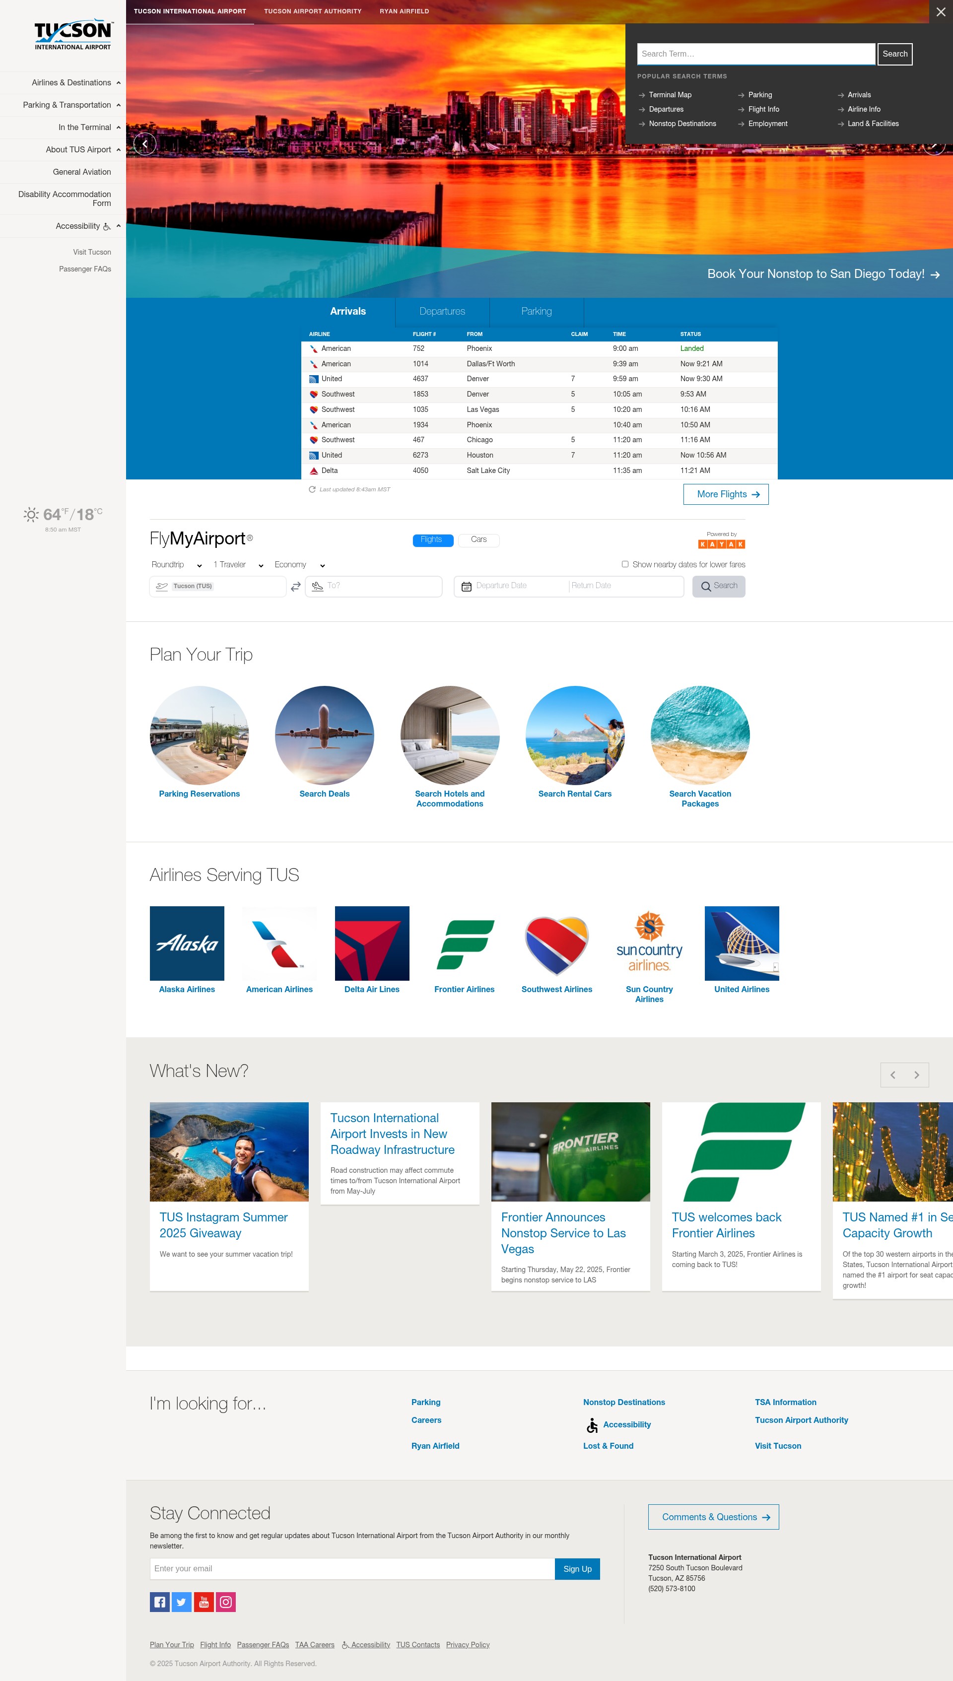This screenshot has width=953, height=1681.
Task: Click the departure date calendar icon
Action: coord(467,586)
